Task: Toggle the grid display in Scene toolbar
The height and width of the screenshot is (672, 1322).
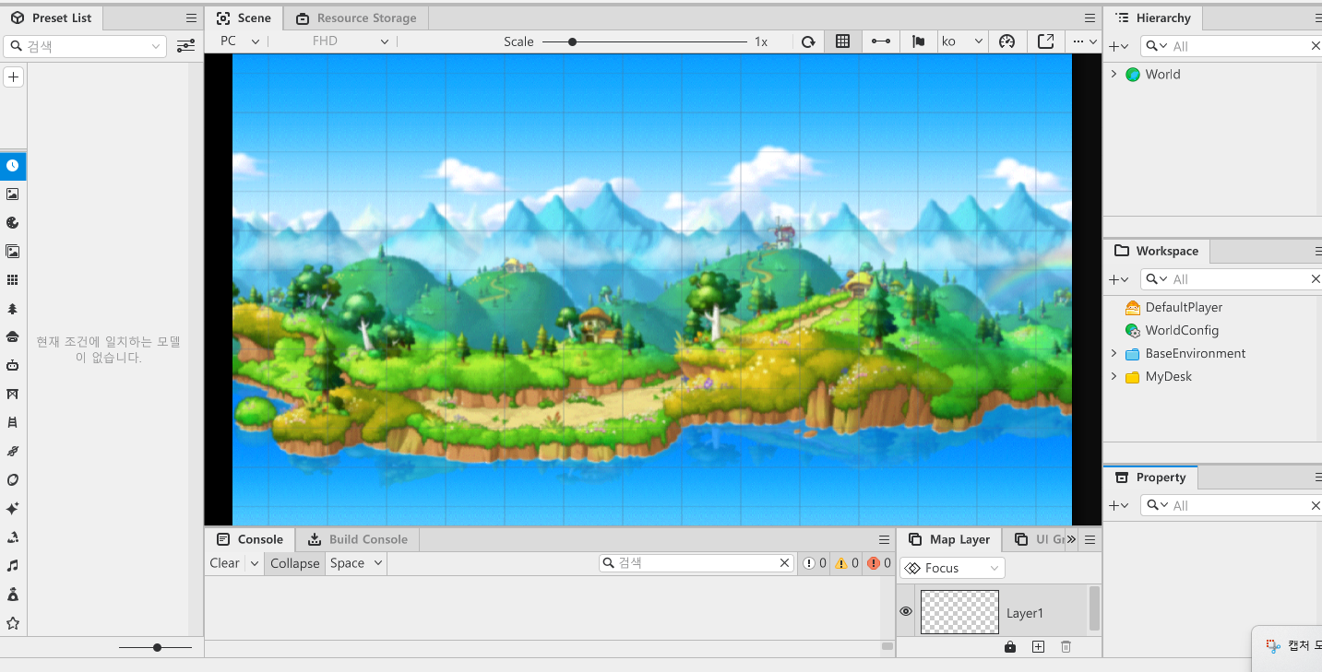Action: tap(842, 41)
